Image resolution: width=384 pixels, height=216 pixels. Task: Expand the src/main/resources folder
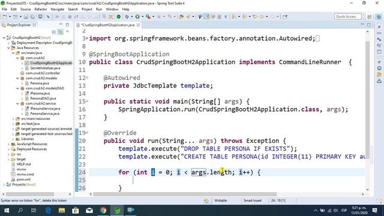[x=13, y=119]
